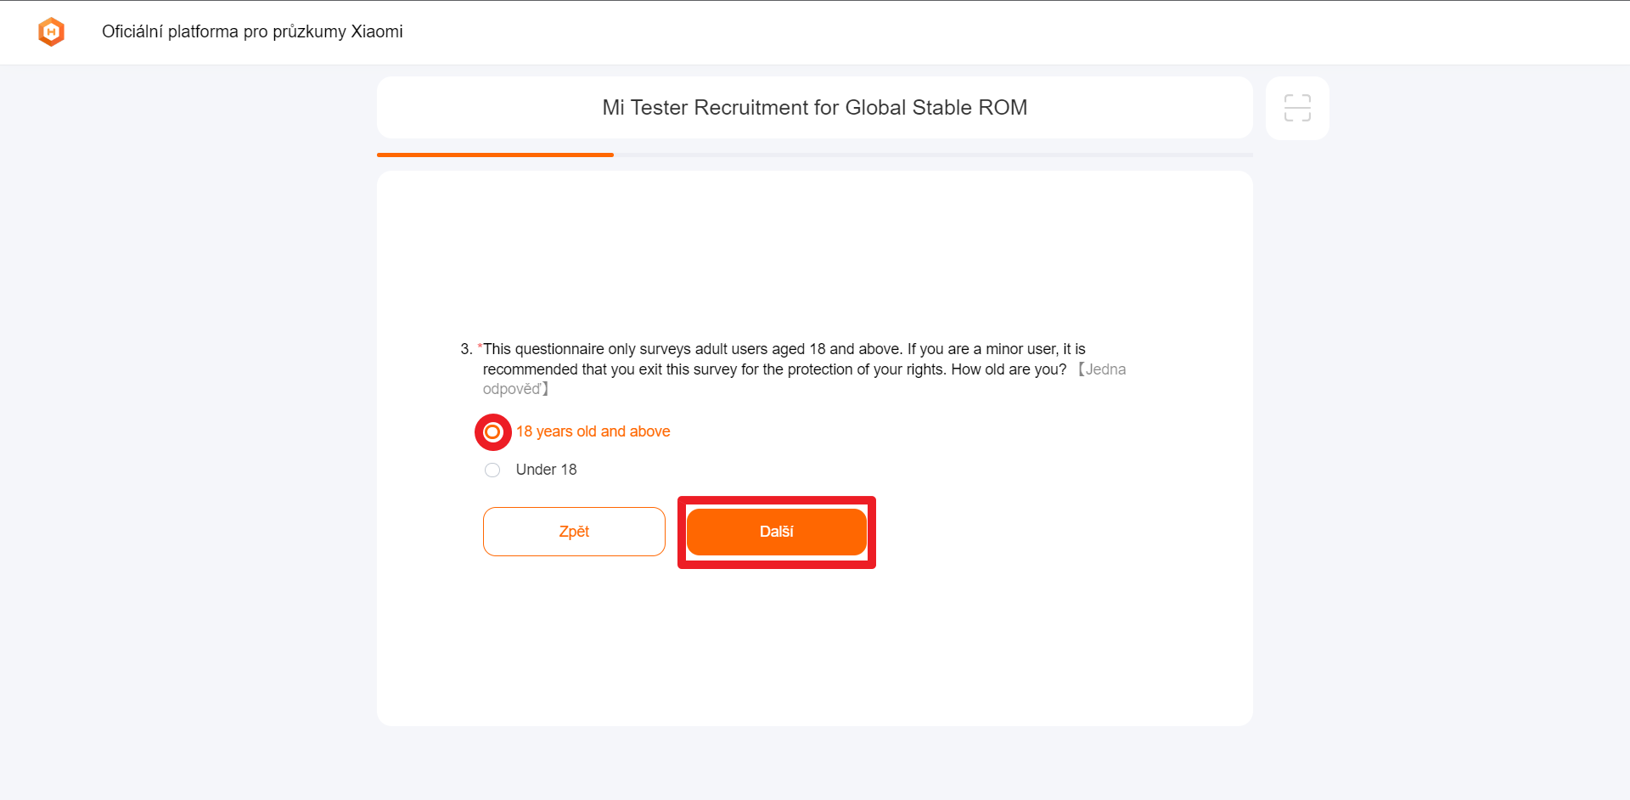Click the blank area below the Zpět button
The image size is (1630, 800).
click(x=574, y=645)
